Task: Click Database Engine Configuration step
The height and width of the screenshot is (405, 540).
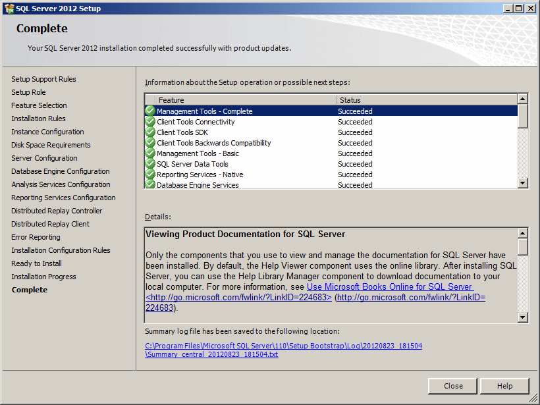Action: [61, 171]
